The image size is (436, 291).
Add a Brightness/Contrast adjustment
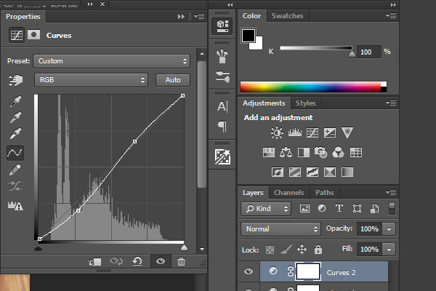pyautogui.click(x=277, y=133)
